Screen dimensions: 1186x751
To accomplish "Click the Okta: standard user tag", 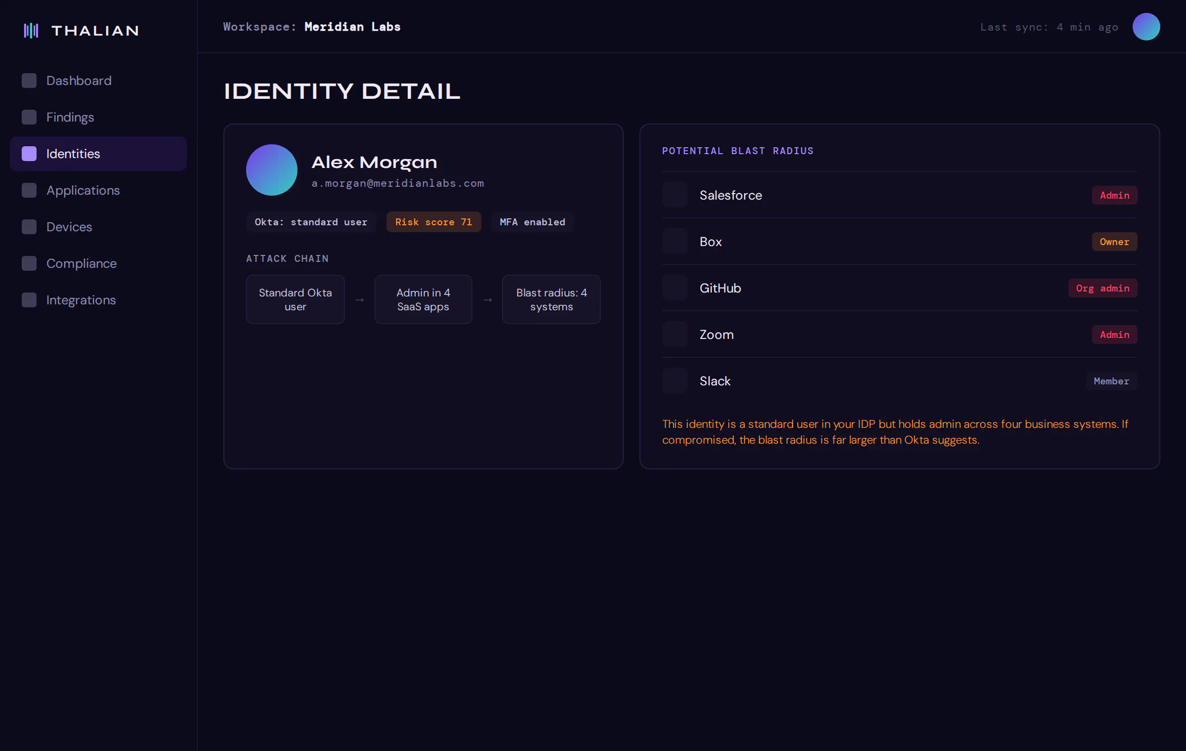I will pyautogui.click(x=311, y=222).
